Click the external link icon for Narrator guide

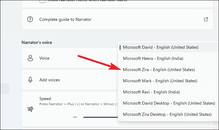pos(206,19)
